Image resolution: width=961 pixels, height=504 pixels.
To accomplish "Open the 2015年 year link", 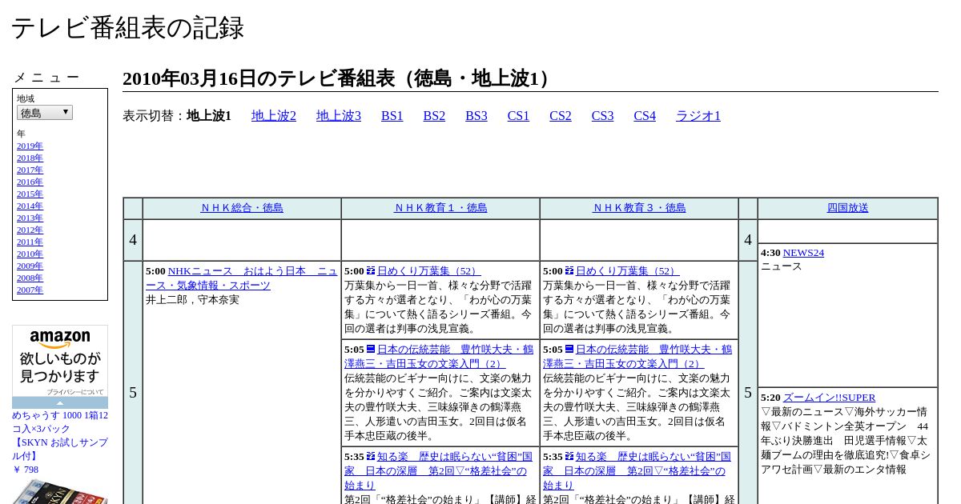I will [30, 194].
